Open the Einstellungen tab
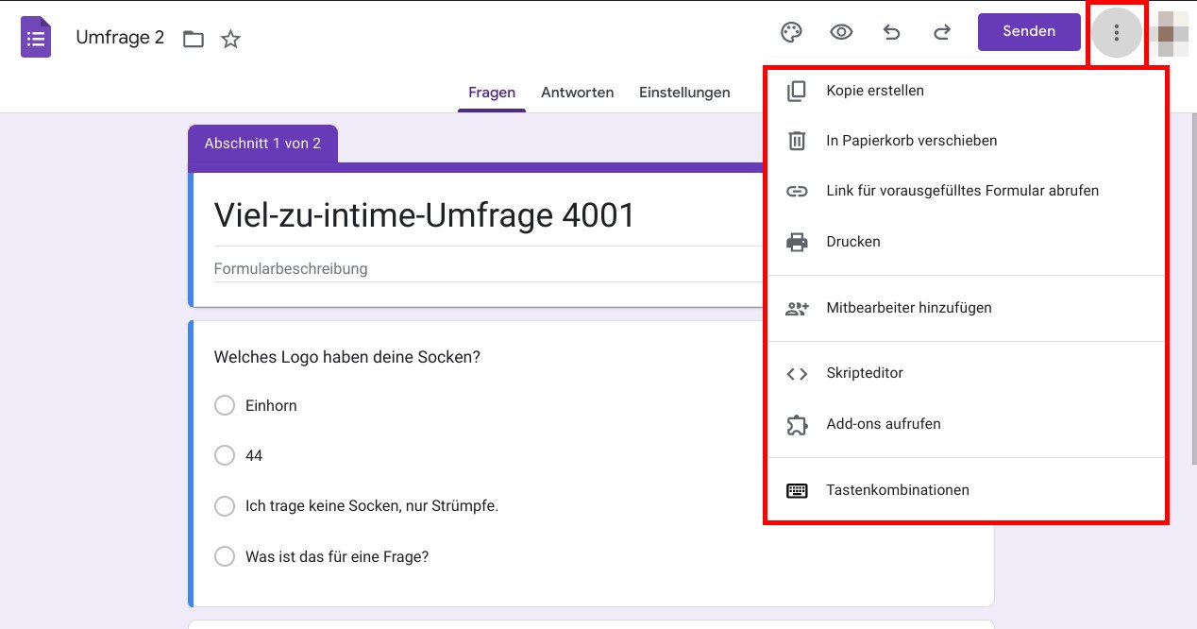The width and height of the screenshot is (1197, 629). 684,92
